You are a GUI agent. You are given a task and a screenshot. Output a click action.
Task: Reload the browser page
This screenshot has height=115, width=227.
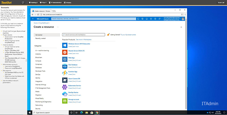tap(38, 14)
